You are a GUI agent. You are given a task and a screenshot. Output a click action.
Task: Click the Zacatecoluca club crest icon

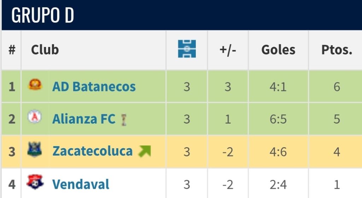[x=35, y=150]
